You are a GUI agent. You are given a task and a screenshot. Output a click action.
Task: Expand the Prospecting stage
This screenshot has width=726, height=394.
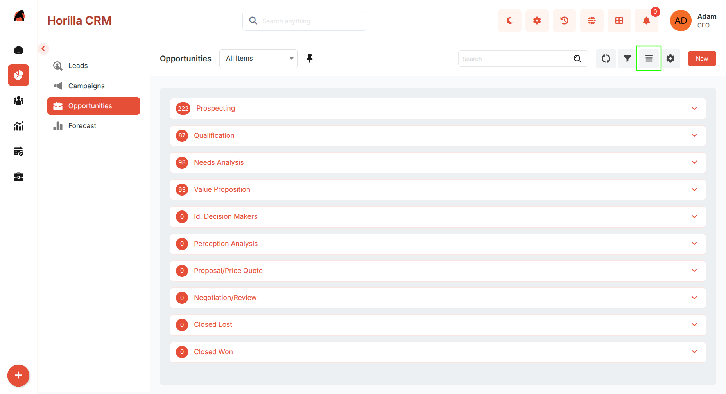(x=438, y=109)
